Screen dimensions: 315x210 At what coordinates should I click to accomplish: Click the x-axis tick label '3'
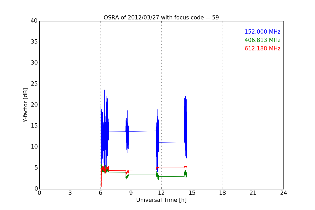tap(70, 193)
